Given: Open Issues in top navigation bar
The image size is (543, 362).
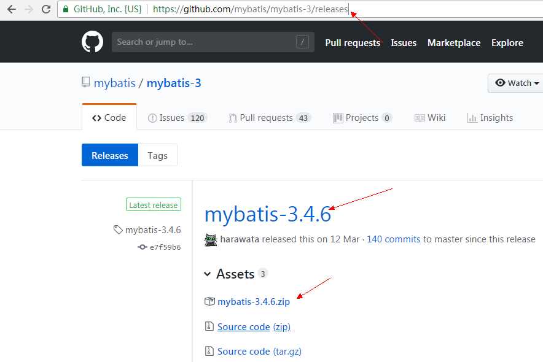Looking at the screenshot, I should (x=404, y=42).
